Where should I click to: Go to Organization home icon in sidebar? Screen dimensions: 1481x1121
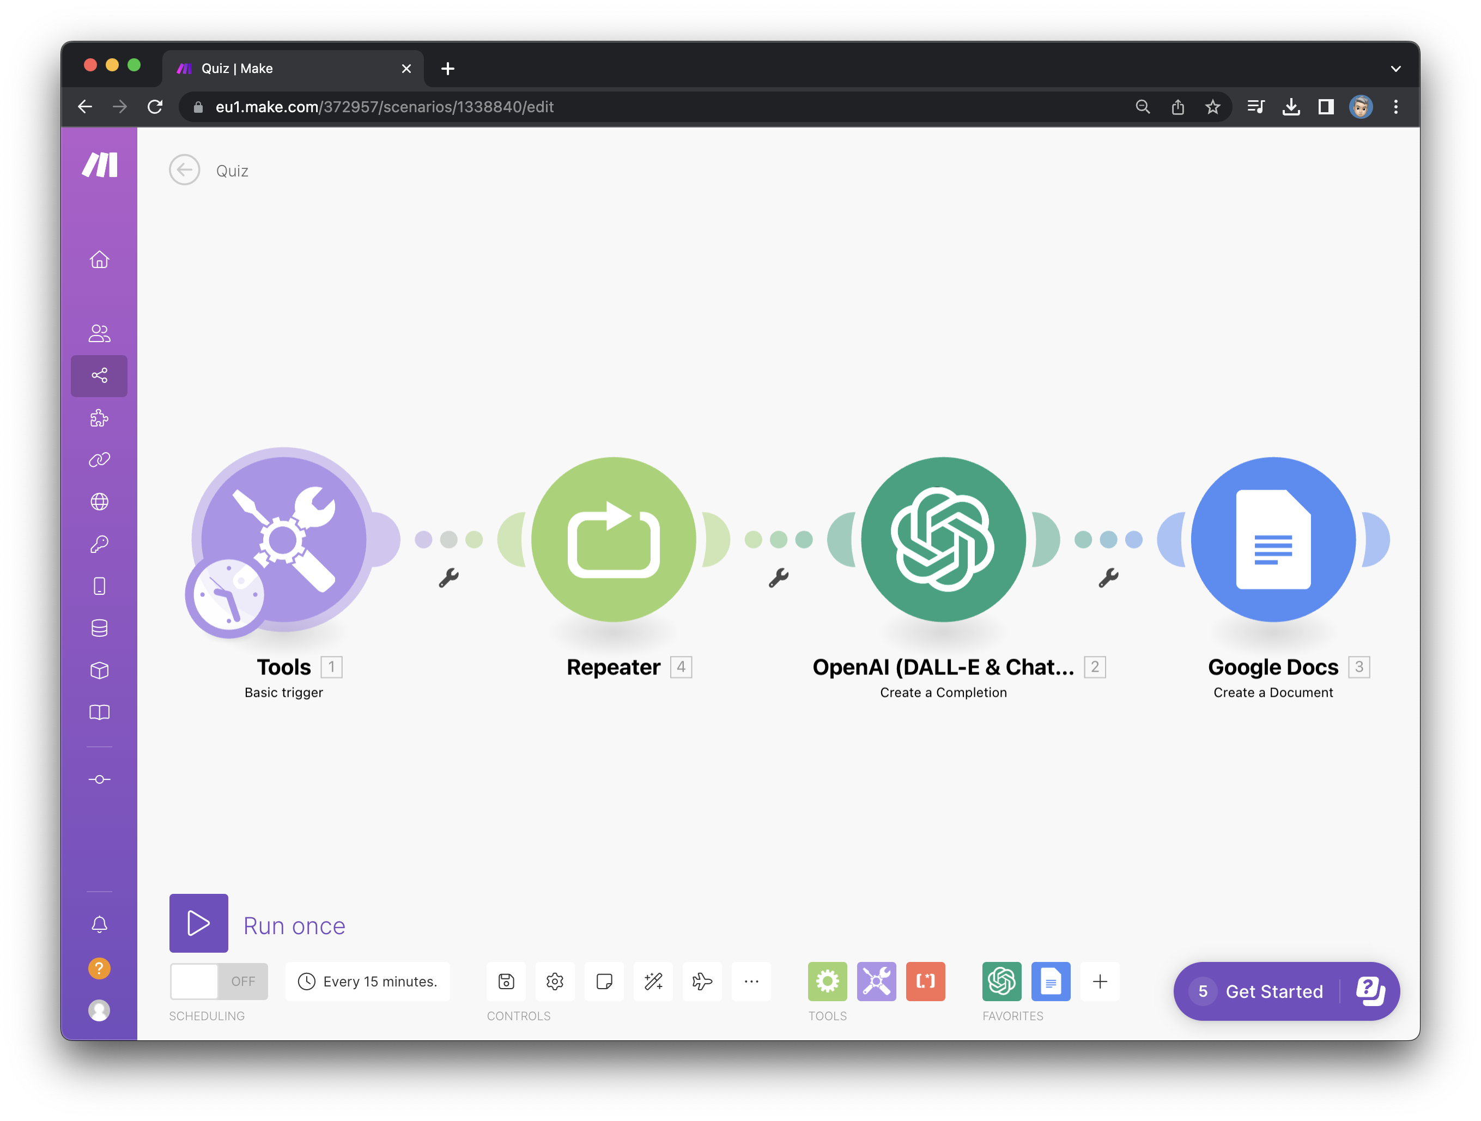click(99, 259)
